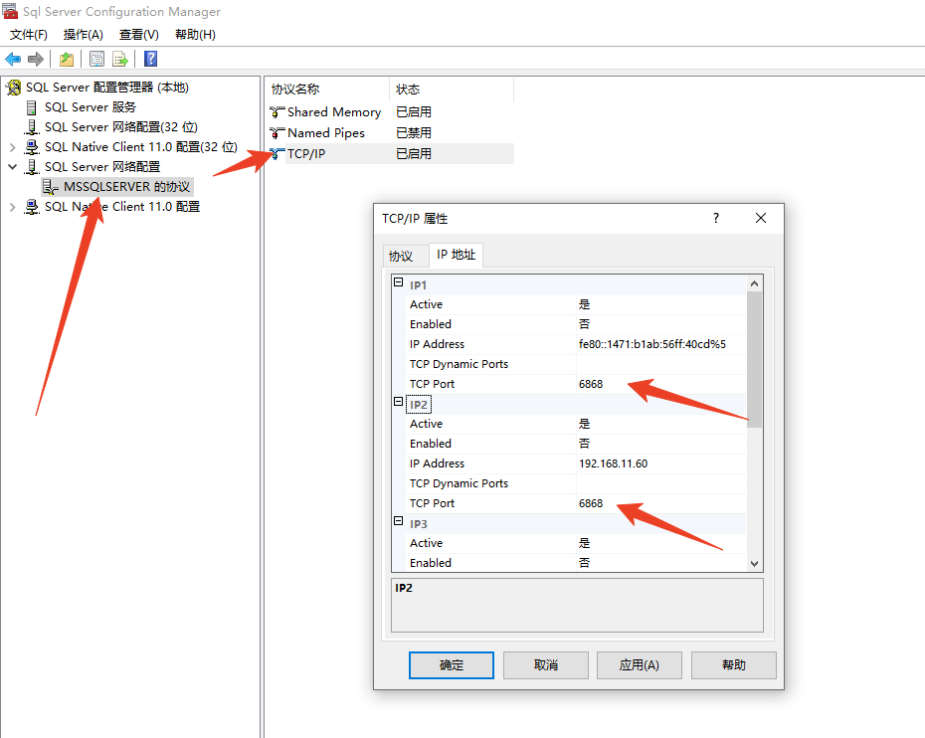The image size is (925, 738).
Task: Select the TCP/IP protocol icon
Action: coord(277,154)
